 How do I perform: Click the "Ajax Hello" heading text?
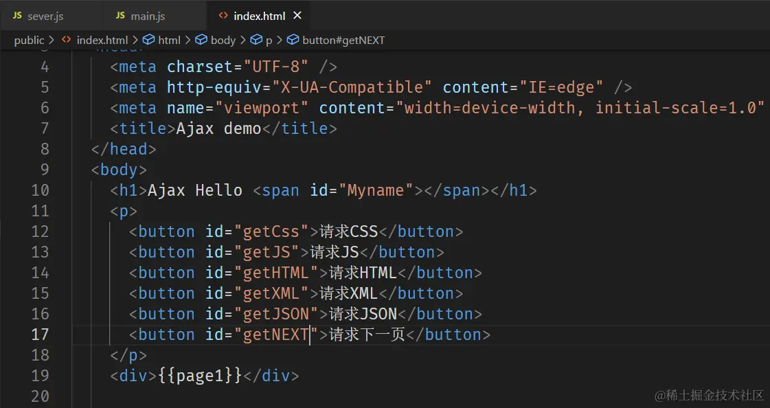[195, 190]
